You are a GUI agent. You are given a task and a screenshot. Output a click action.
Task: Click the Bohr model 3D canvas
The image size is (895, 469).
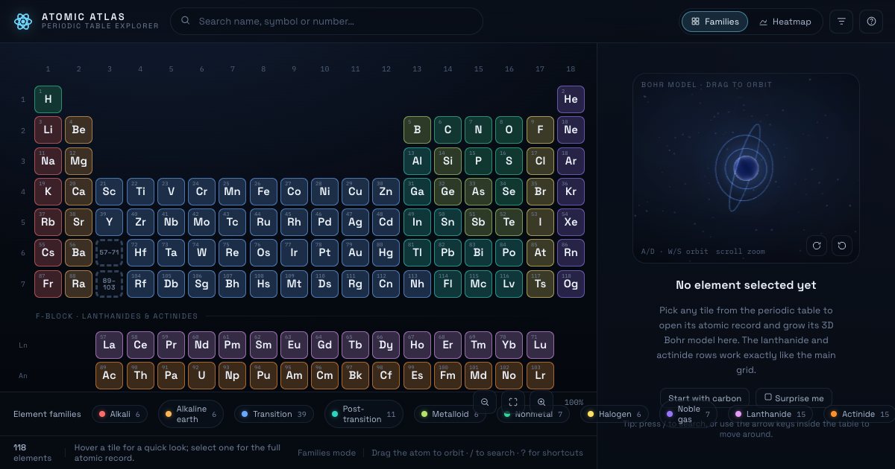[x=746, y=168]
